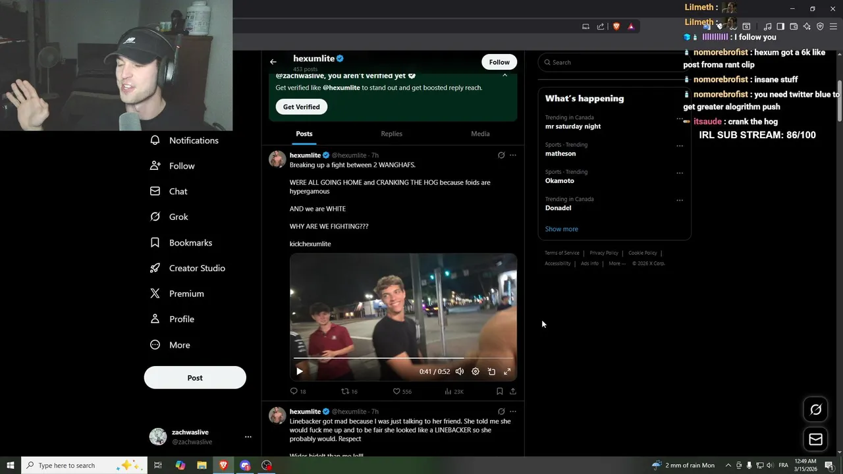
Task: Click the white Post button
Action: 195,378
